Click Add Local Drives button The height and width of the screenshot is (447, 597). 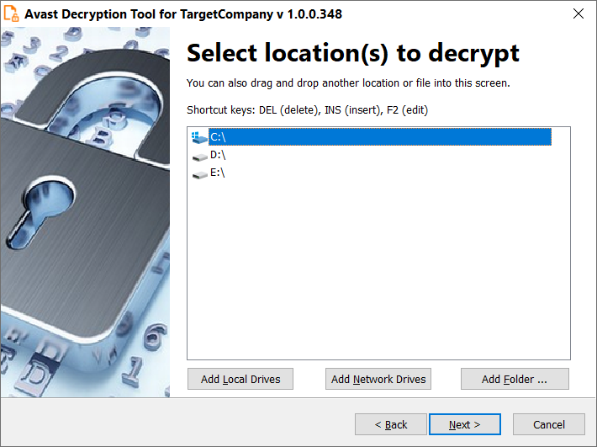click(x=240, y=379)
